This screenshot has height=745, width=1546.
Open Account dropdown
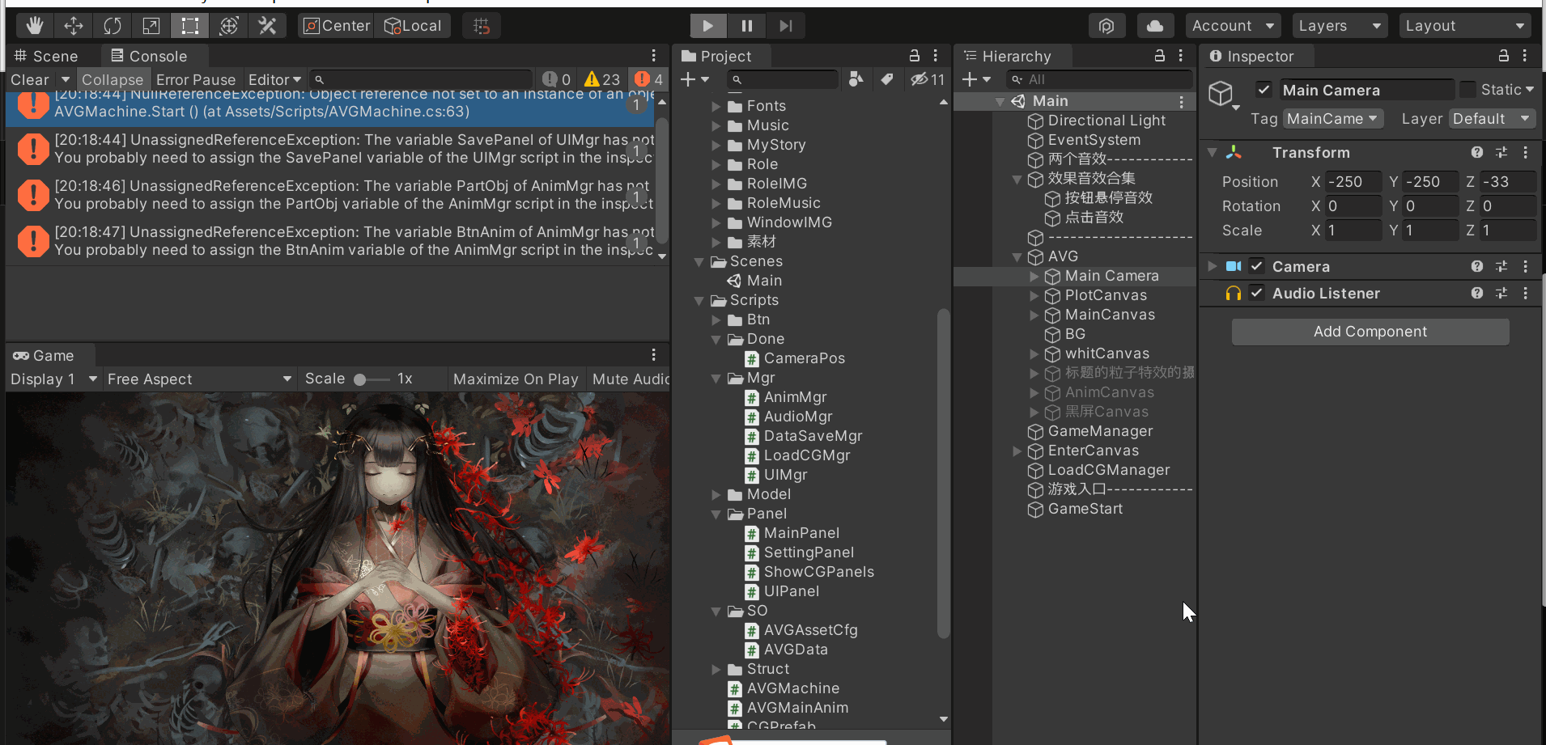(x=1233, y=26)
